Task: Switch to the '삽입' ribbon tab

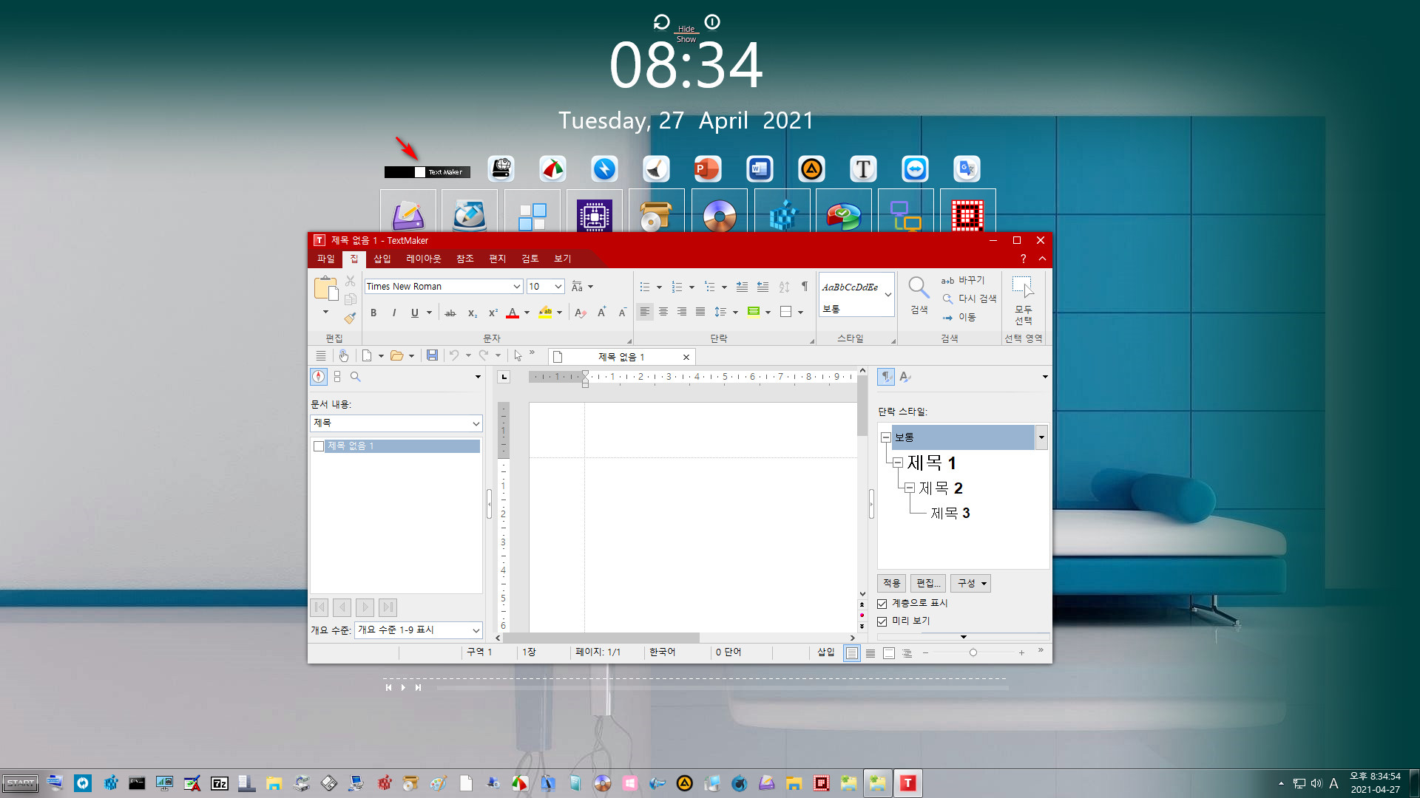Action: (x=382, y=259)
